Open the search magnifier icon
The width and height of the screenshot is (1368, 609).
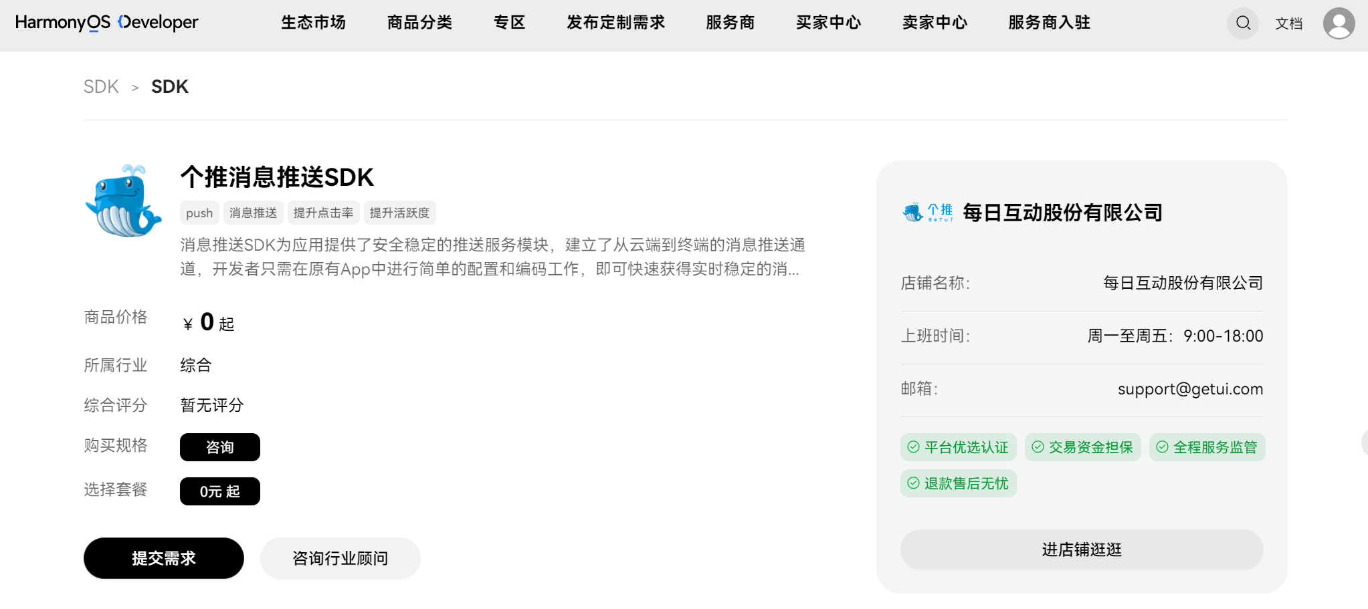(1243, 23)
